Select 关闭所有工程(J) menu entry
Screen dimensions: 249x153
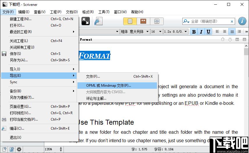pos(40,47)
